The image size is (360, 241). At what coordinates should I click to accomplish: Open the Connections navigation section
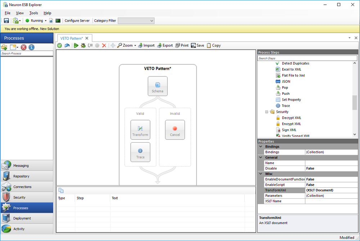pyautogui.click(x=27, y=187)
